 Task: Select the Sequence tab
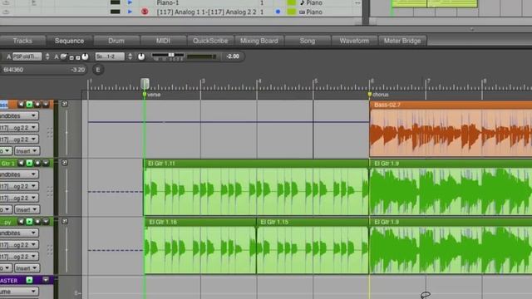click(x=69, y=41)
